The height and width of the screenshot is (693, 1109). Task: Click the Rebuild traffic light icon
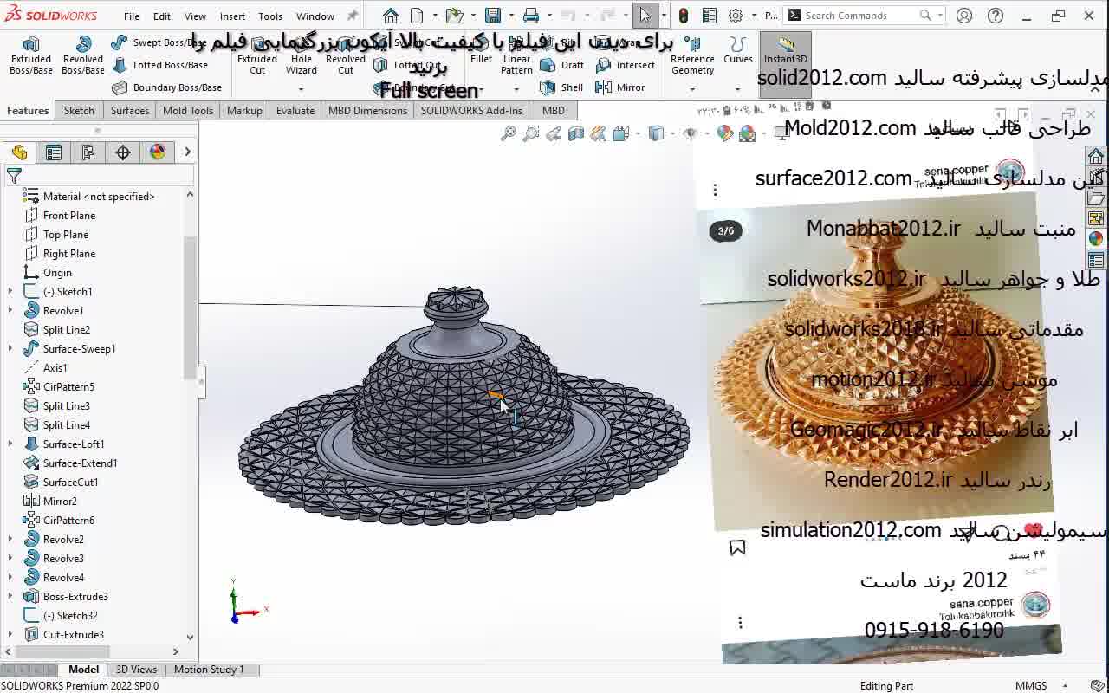(x=684, y=16)
